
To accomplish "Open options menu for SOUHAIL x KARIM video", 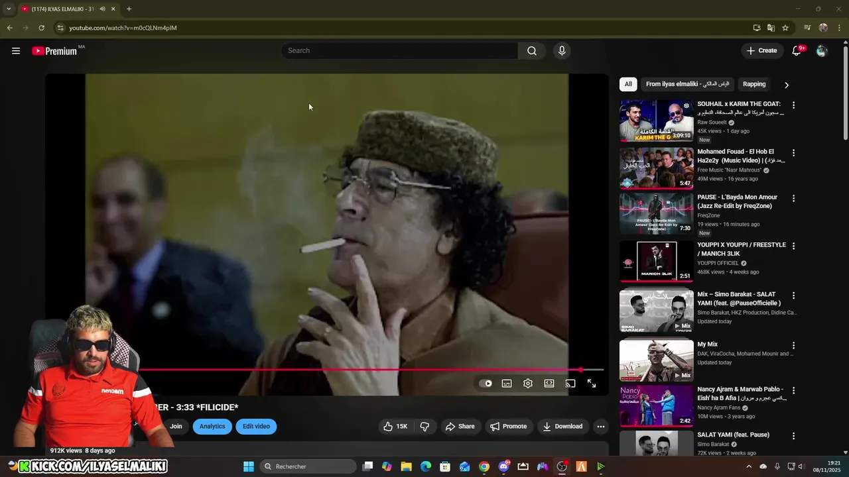I will pyautogui.click(x=793, y=105).
